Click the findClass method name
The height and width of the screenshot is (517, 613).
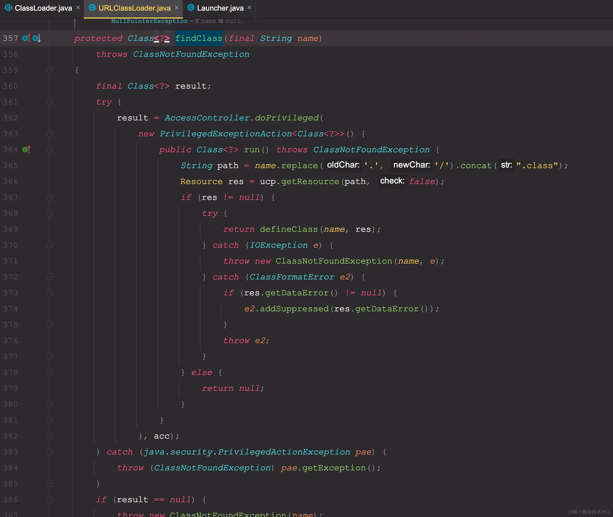pyautogui.click(x=199, y=38)
